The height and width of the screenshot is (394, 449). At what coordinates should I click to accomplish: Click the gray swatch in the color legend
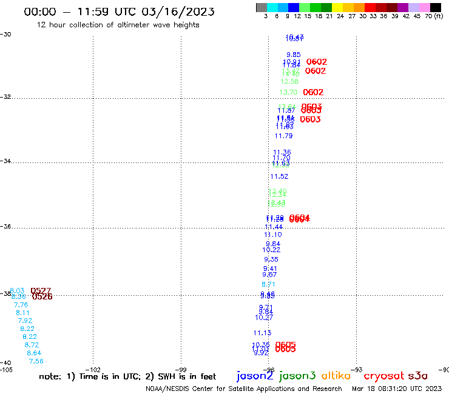point(262,7)
